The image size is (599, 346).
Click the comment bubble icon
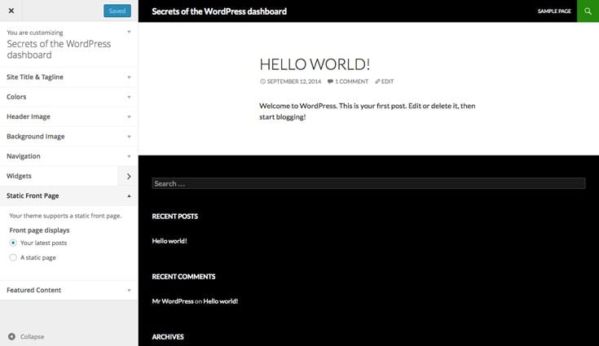330,81
